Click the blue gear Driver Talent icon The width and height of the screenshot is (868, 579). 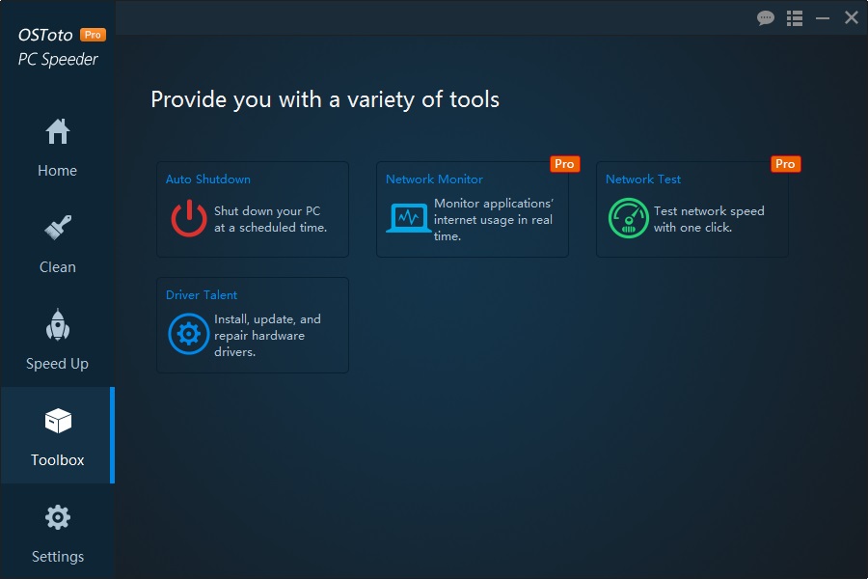coord(189,334)
